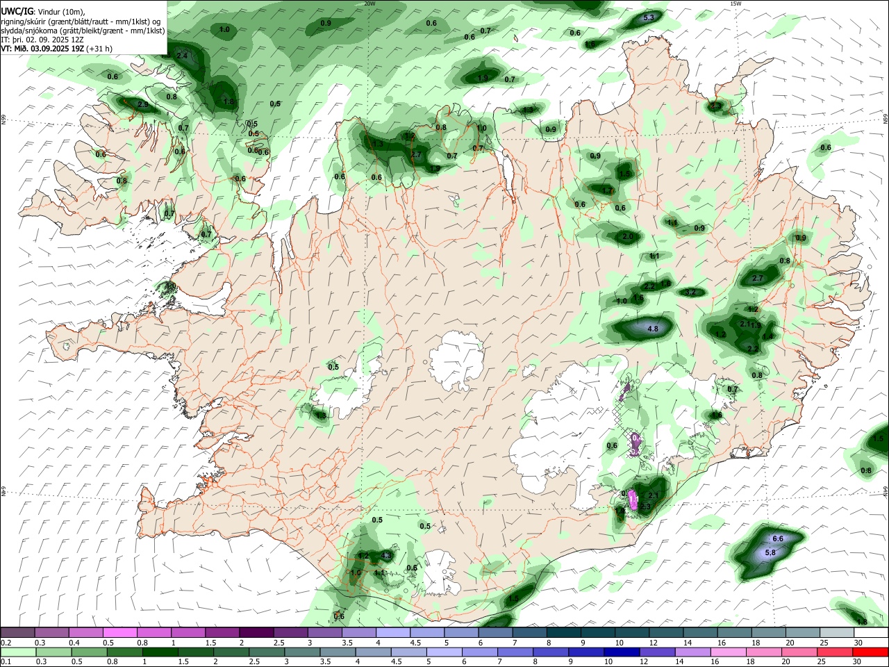
Task: Select the 2.0 precipitation value label
Action: pyautogui.click(x=628, y=237)
